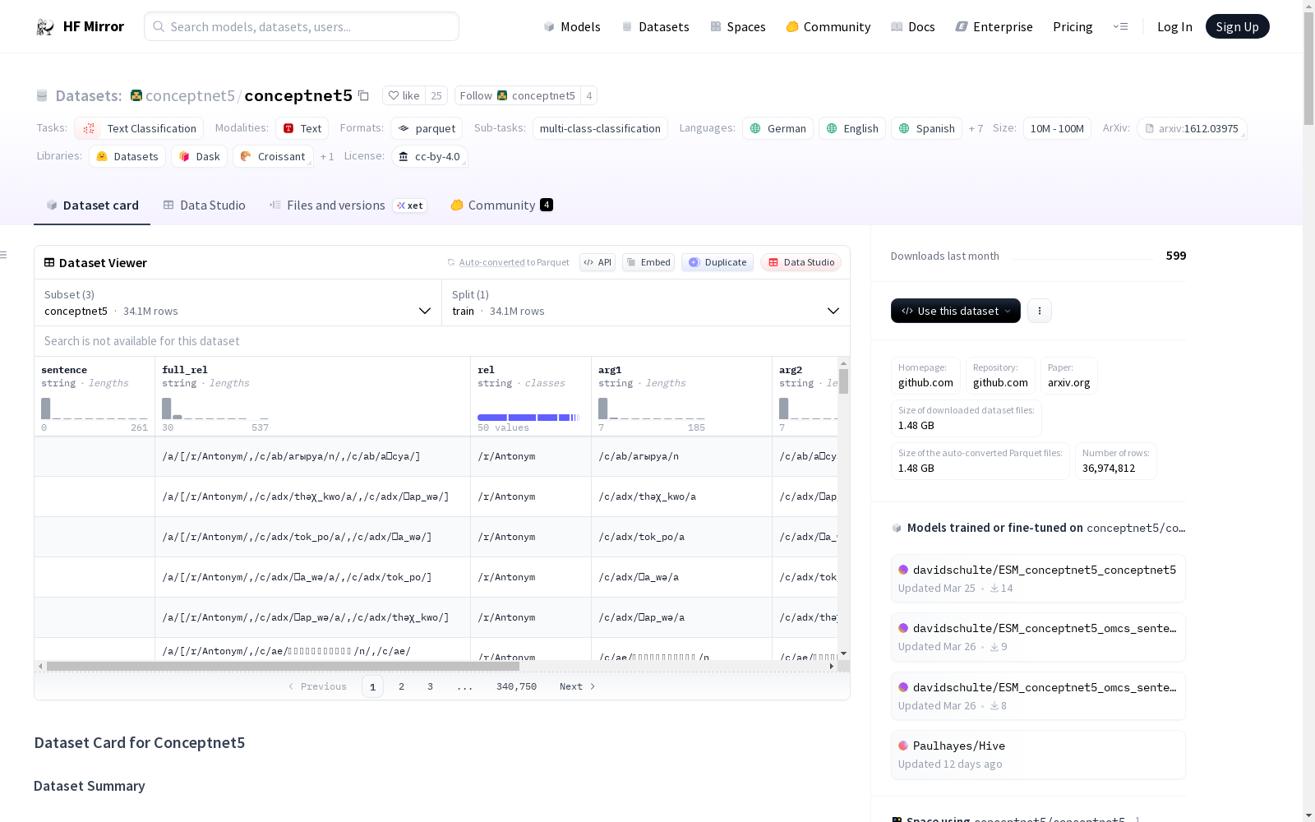Open Spaces in the top navigation
This screenshot has width=1315, height=822.
pos(738,26)
